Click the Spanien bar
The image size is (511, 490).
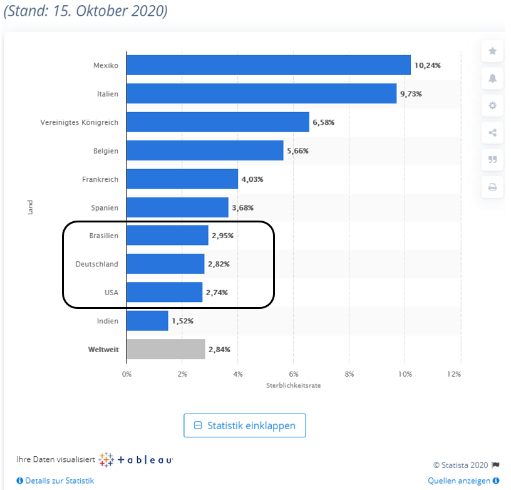177,207
